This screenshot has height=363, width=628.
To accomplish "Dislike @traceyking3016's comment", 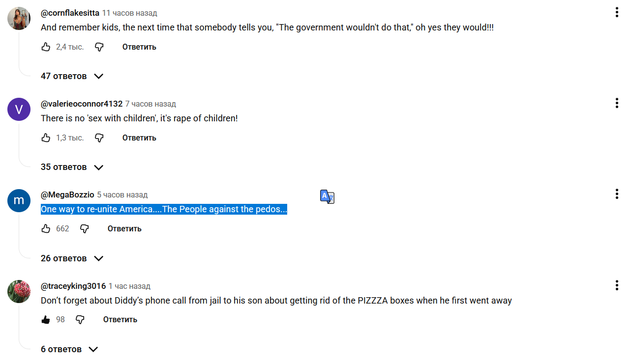I will pos(80,320).
